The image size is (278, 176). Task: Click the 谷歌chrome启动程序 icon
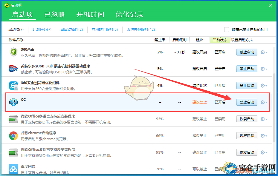pyautogui.click(x=13, y=136)
